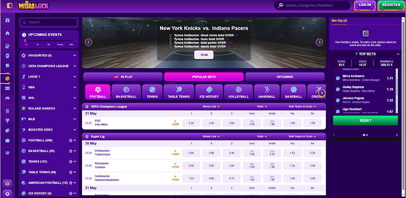Viewport: 406px width, 198px height.
Task: Select the Basketball sport icon tile
Action: (126, 92)
